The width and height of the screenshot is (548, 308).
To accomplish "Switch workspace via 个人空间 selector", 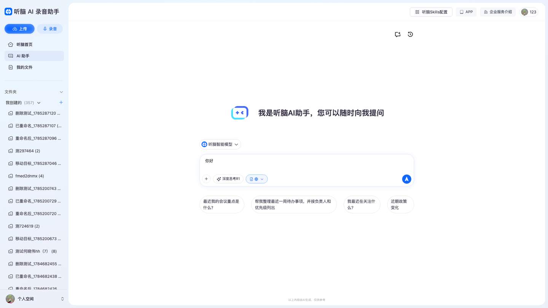I will 34,299.
